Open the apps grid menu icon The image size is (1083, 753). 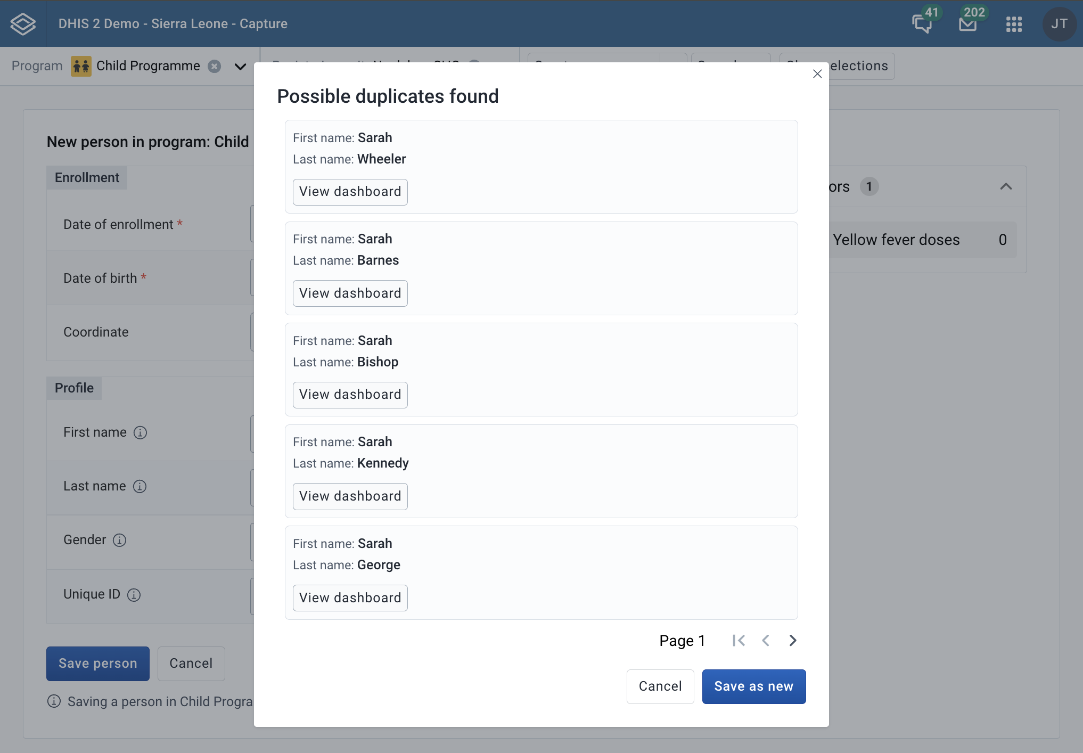pyautogui.click(x=1014, y=24)
